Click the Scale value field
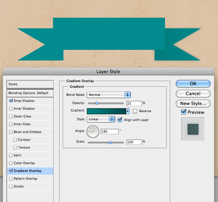This screenshot has width=218, height=202. tap(134, 142)
